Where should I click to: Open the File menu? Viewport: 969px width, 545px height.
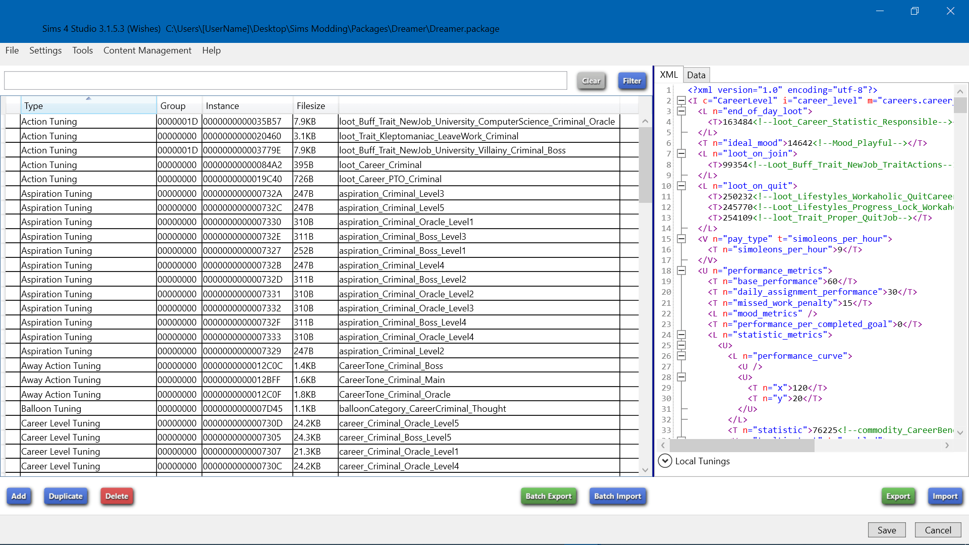[12, 50]
